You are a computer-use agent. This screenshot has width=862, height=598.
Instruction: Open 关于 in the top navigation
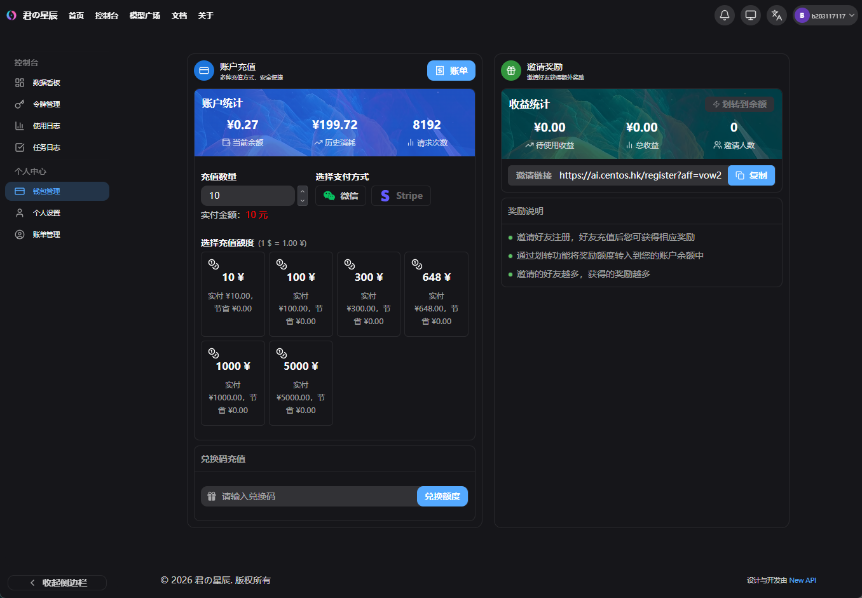[x=205, y=15]
